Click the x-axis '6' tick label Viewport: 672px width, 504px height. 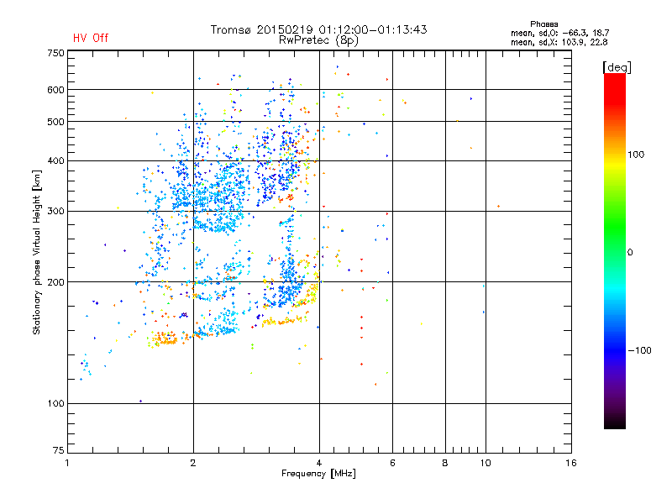392,463
